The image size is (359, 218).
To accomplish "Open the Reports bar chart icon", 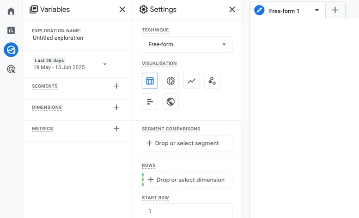I will pyautogui.click(x=11, y=30).
